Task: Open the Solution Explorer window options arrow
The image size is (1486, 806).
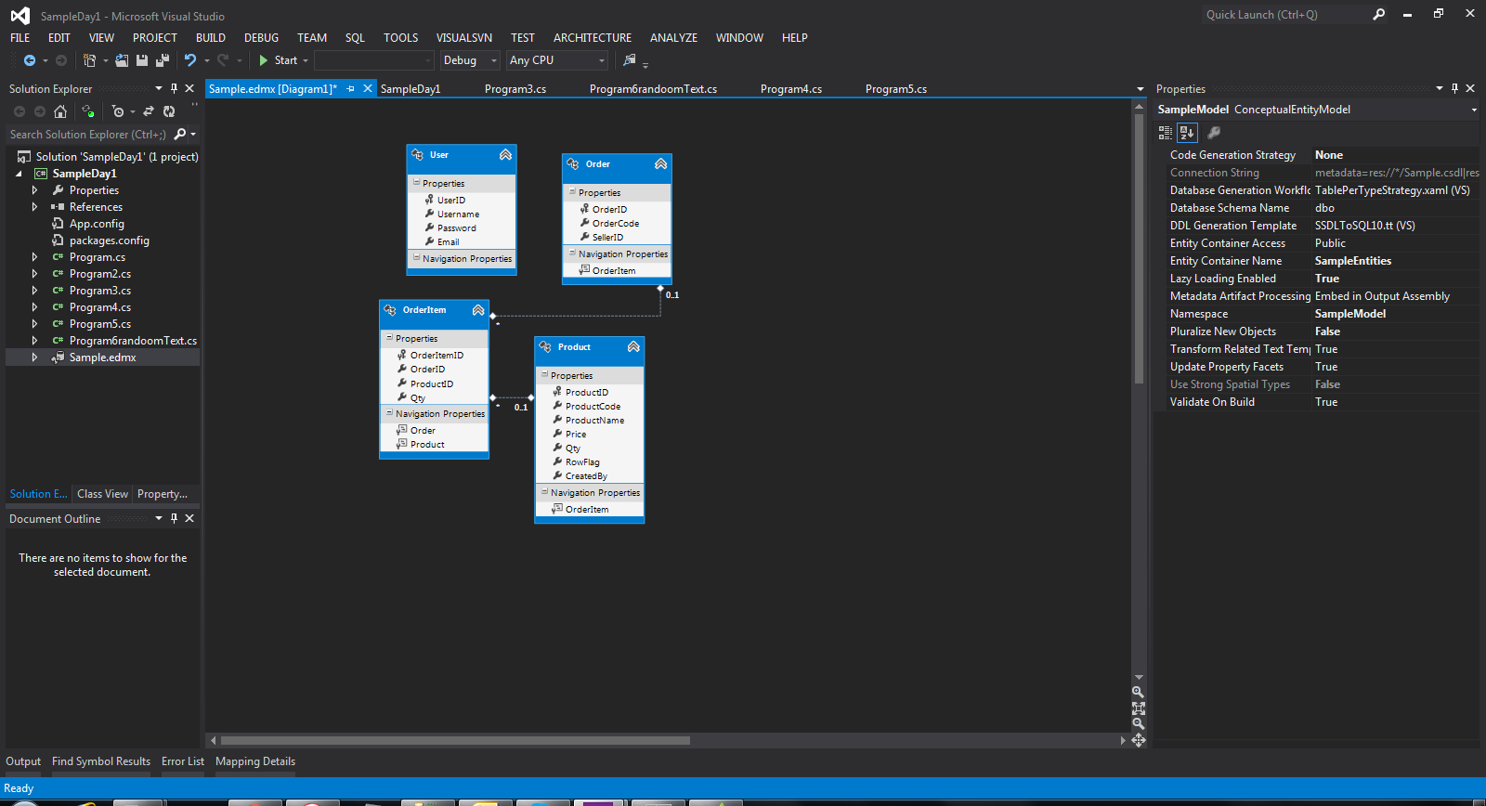Action: pyautogui.click(x=159, y=89)
